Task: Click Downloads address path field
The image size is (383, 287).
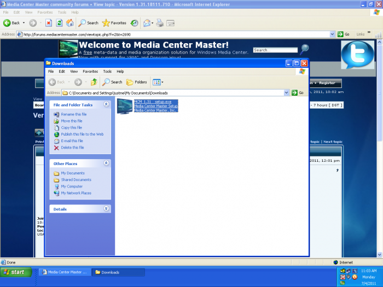Action: tap(173, 93)
